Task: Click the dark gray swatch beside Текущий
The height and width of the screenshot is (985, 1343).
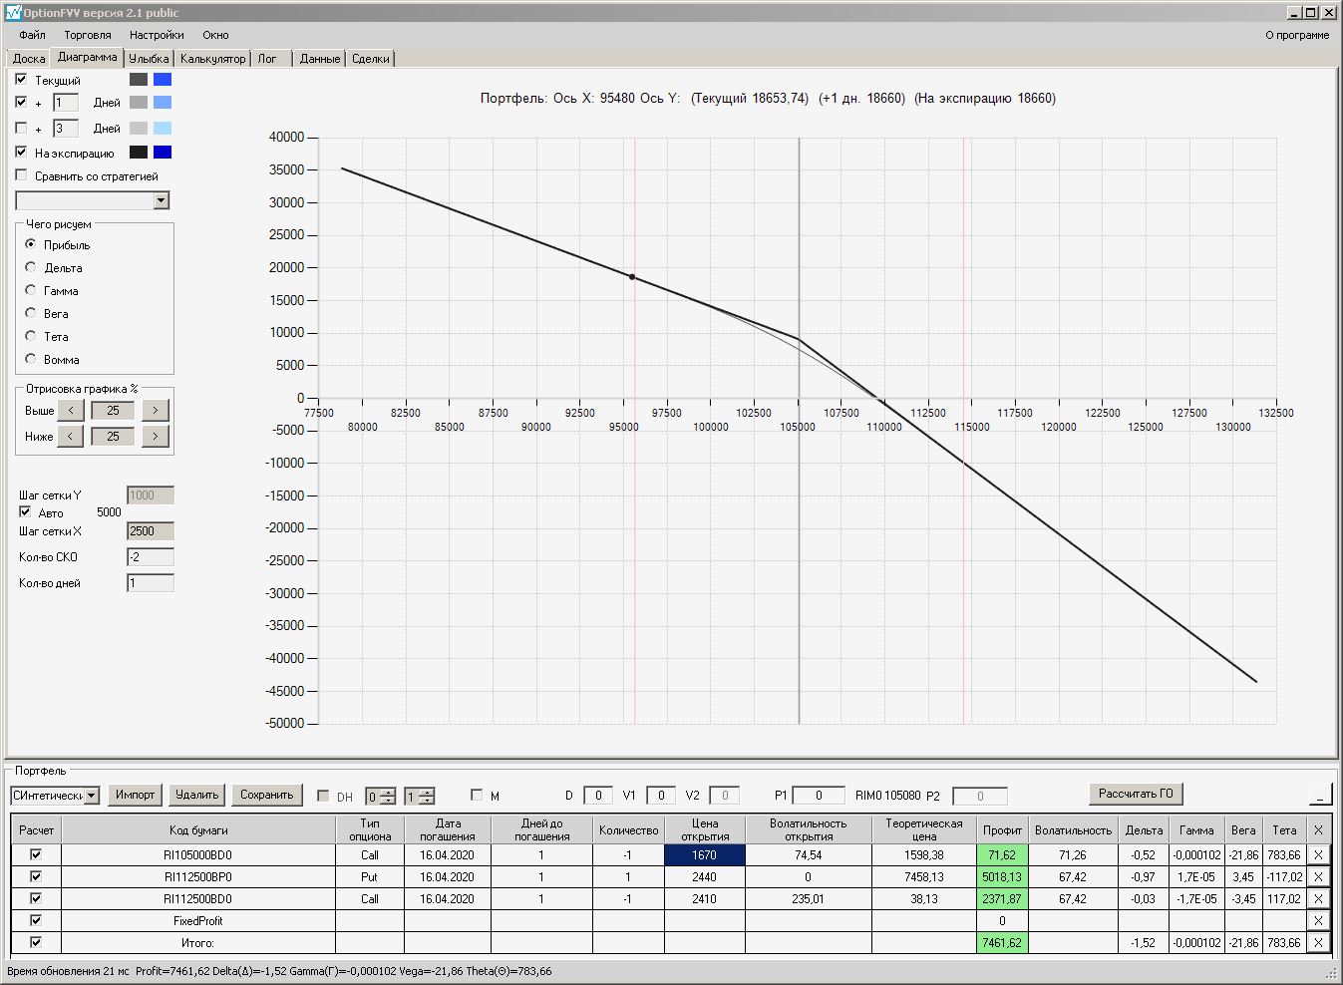Action: pos(139,79)
